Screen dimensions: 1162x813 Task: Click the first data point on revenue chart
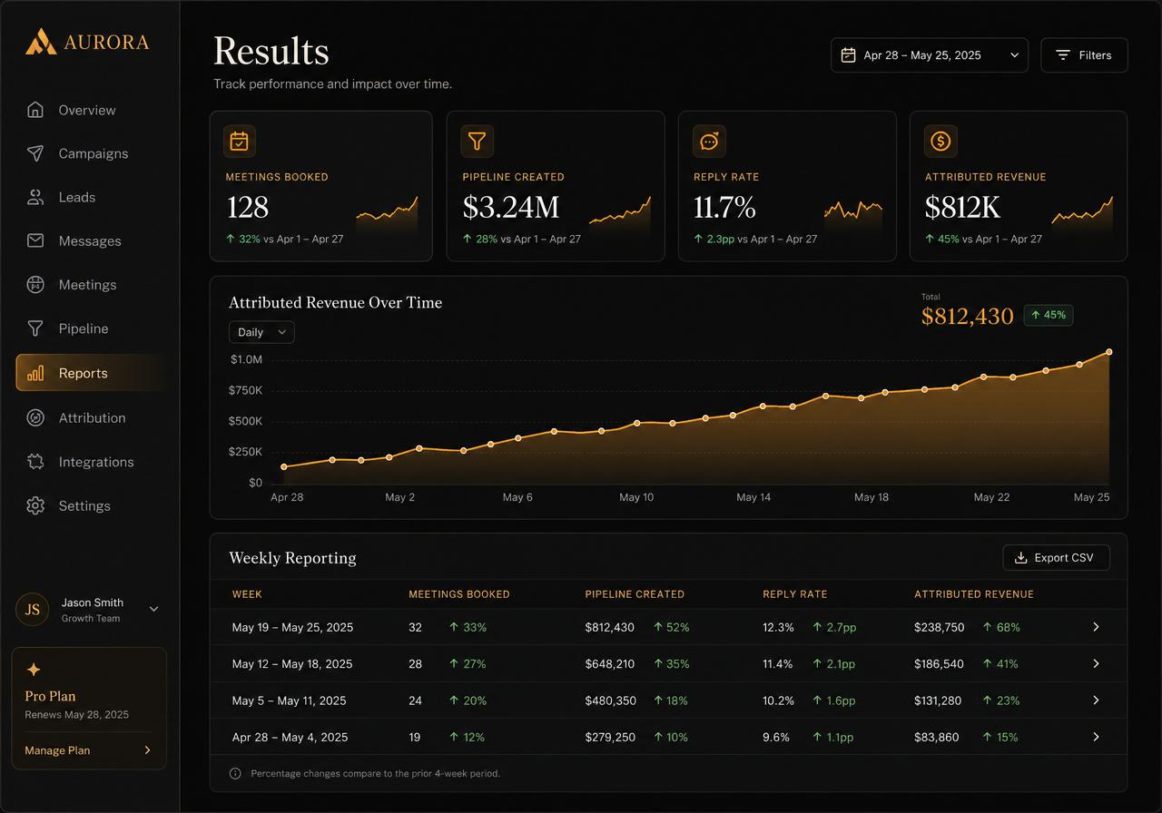point(284,467)
